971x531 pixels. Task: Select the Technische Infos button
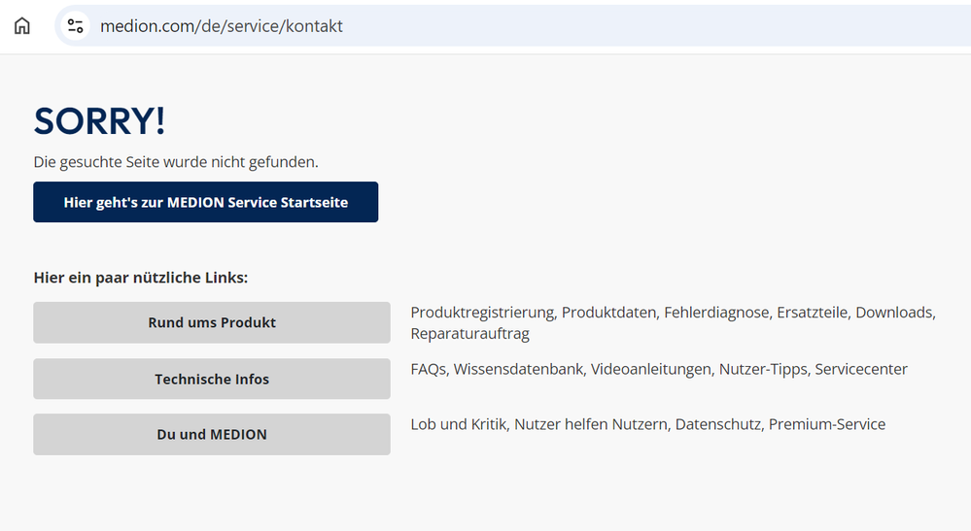coord(212,379)
